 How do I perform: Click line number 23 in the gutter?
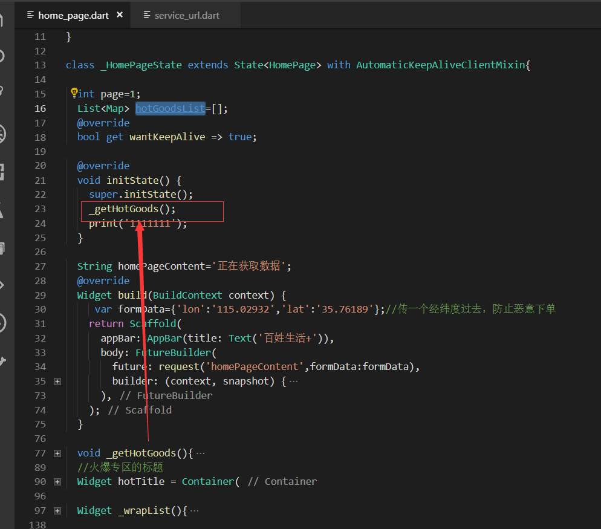tap(41, 209)
